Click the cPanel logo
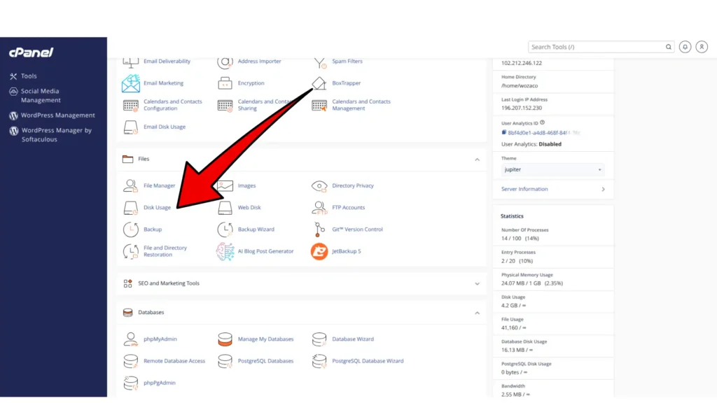Viewport: 717px width, 403px height. pos(31,52)
